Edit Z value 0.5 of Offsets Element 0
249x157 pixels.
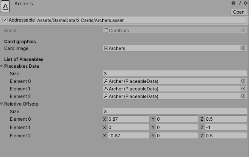[x=226, y=119]
